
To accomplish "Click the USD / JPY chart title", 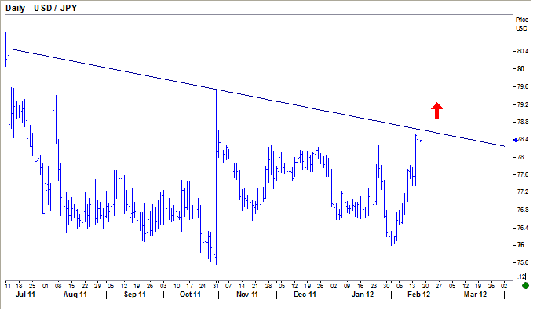I will (x=56, y=8).
